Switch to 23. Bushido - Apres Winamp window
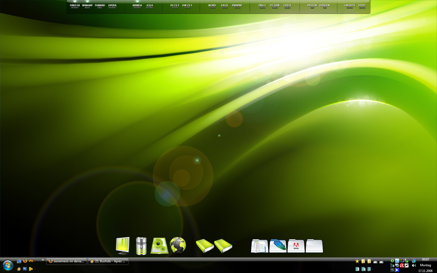The image size is (437, 273). [108, 261]
